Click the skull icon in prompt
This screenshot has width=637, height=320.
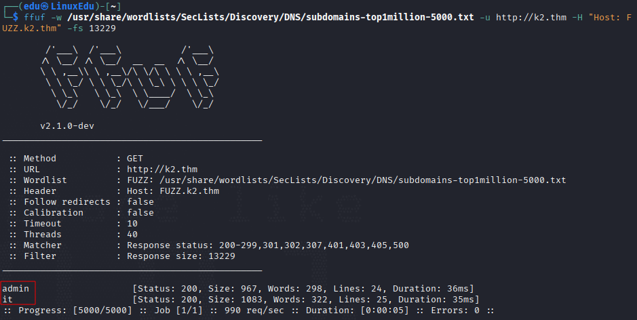tap(45, 7)
